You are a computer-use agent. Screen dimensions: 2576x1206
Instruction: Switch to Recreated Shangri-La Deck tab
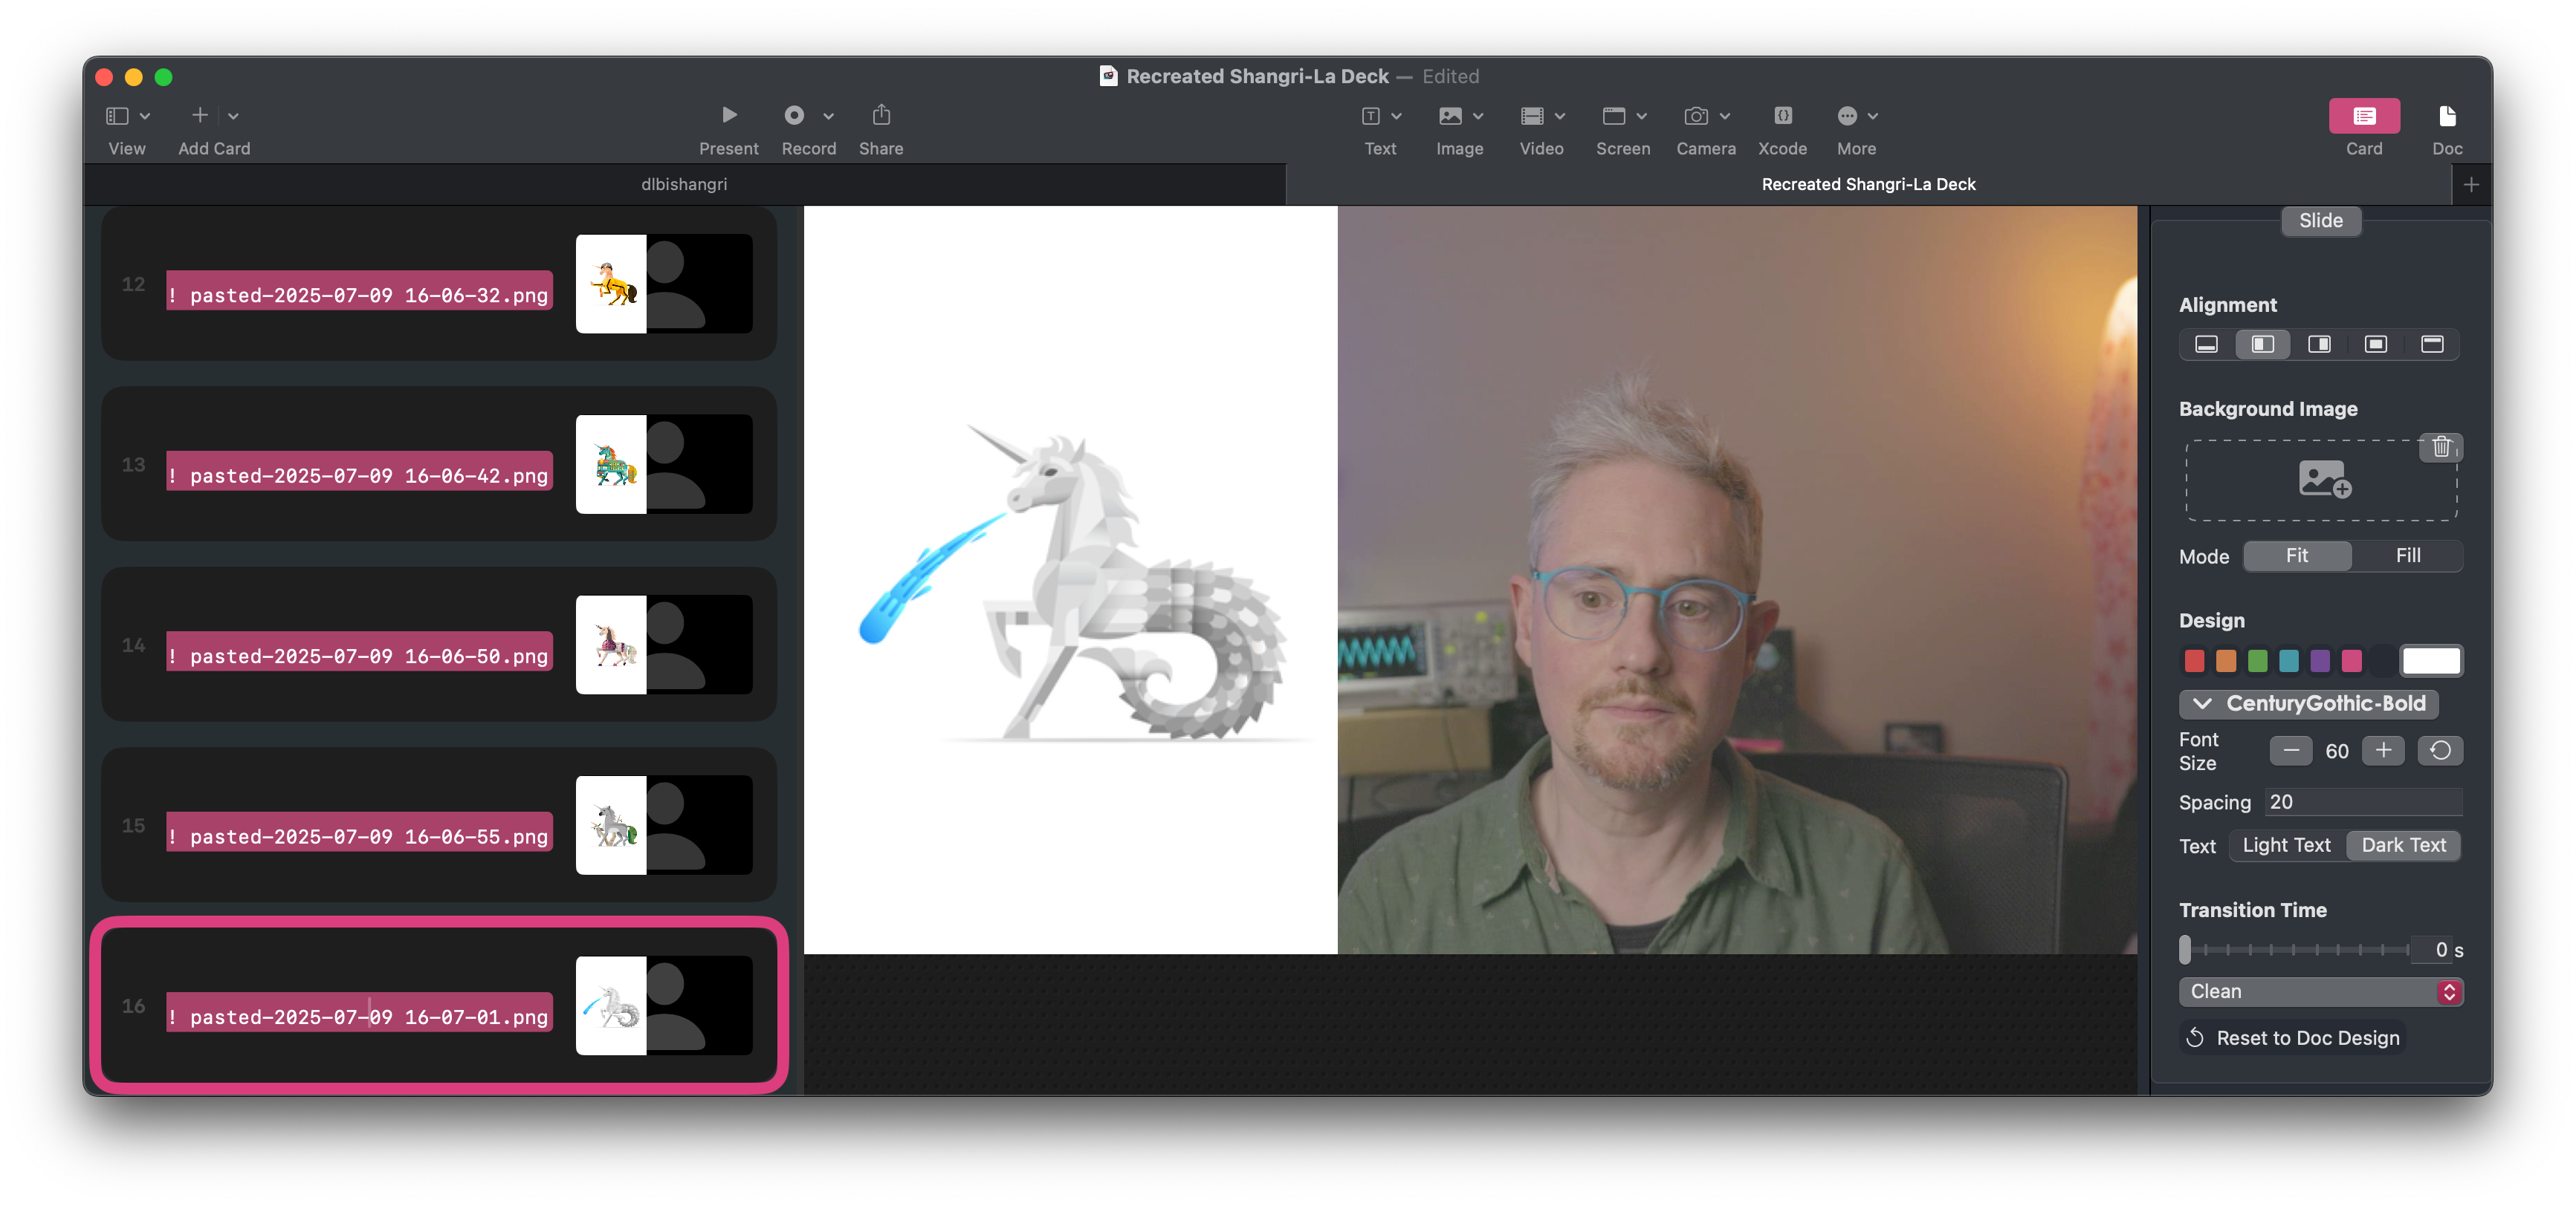1868,185
